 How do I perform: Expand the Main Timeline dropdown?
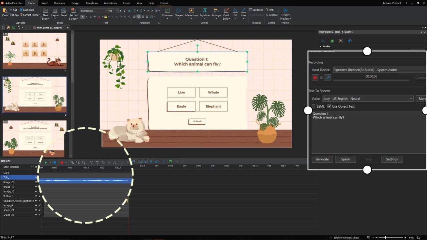click(x=32, y=167)
